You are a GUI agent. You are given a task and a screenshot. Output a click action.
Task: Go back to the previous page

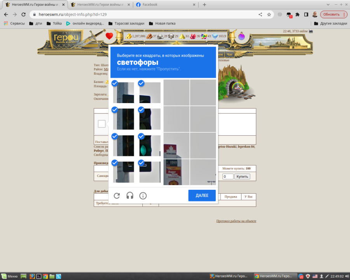click(6, 14)
